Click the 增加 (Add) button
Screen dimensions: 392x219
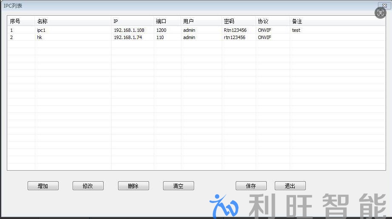(x=43, y=186)
